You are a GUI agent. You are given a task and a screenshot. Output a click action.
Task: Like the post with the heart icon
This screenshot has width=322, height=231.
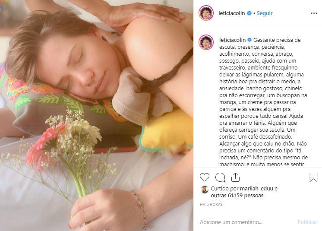205,177
